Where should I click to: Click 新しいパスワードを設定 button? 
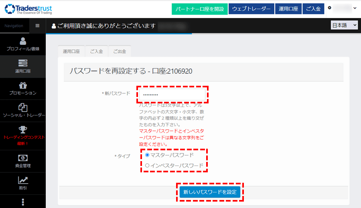(x=210, y=192)
